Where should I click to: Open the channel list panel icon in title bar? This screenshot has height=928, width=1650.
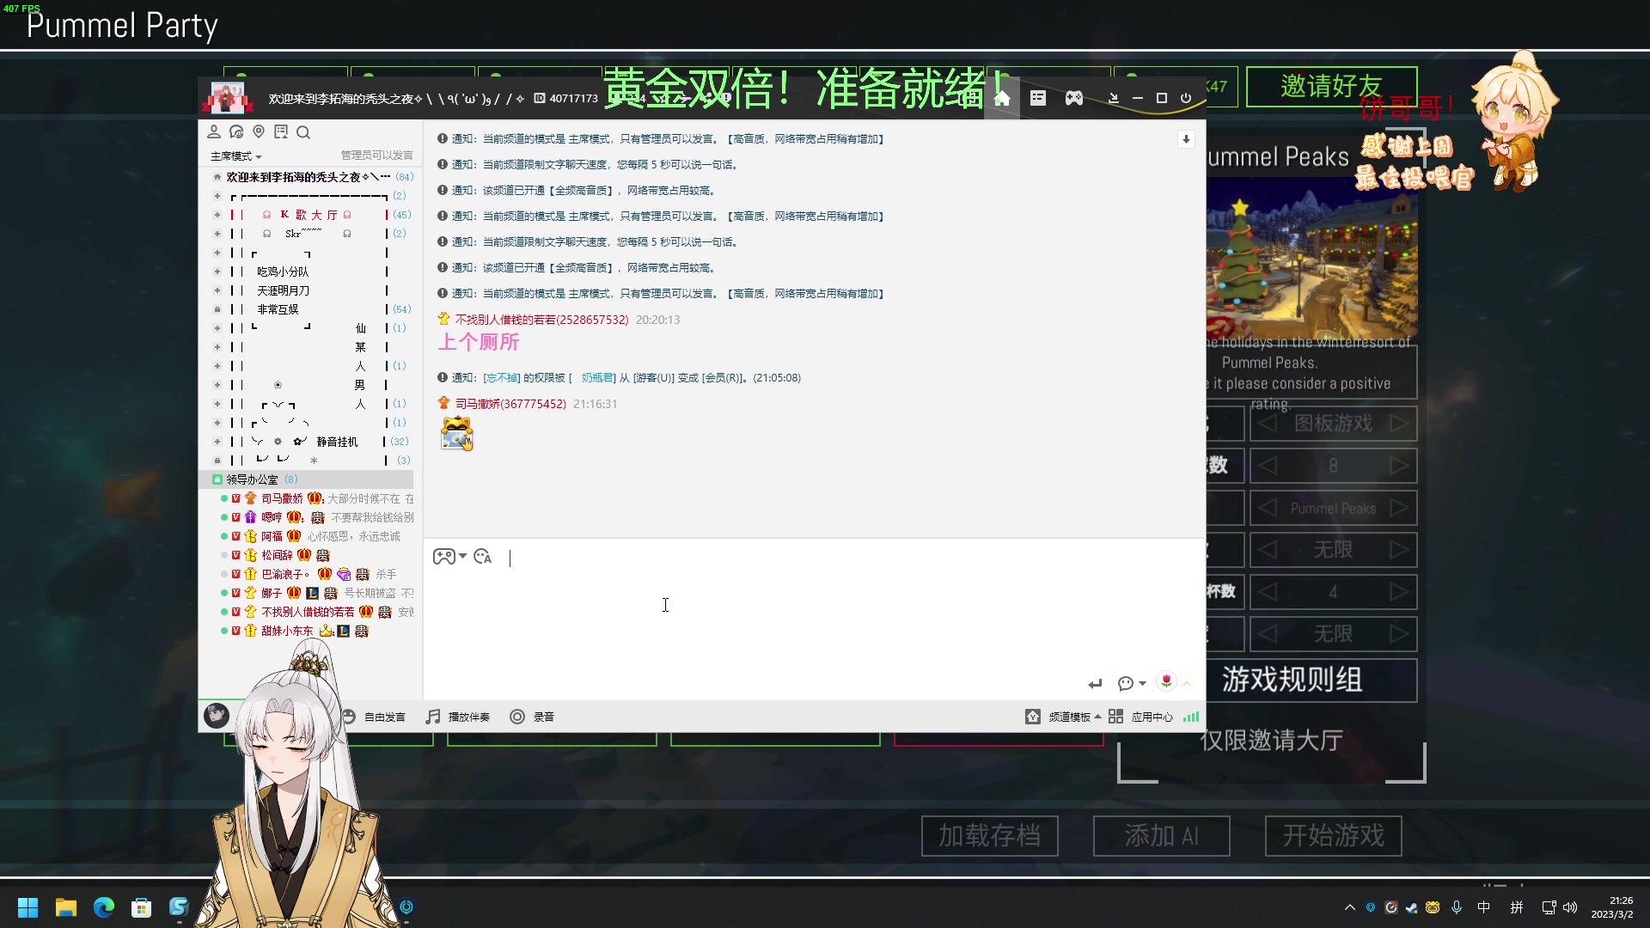(x=1038, y=98)
